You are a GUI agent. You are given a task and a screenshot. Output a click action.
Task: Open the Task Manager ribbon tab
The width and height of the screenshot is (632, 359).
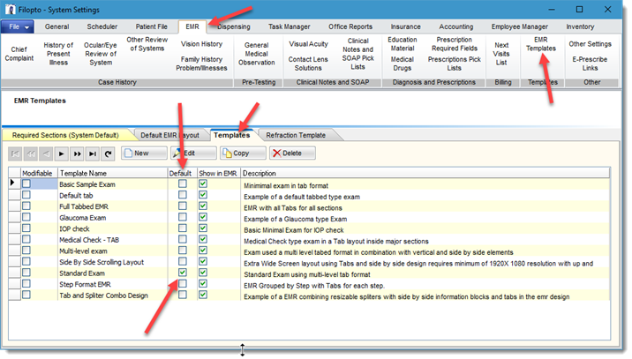(x=289, y=26)
